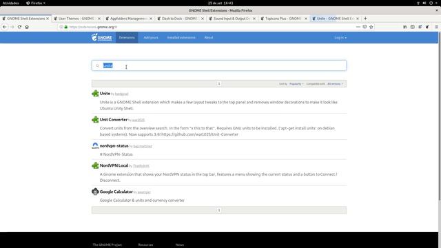Open the nordvpn-status extension link
Viewport: 441px width, 248px height.
pos(114,145)
